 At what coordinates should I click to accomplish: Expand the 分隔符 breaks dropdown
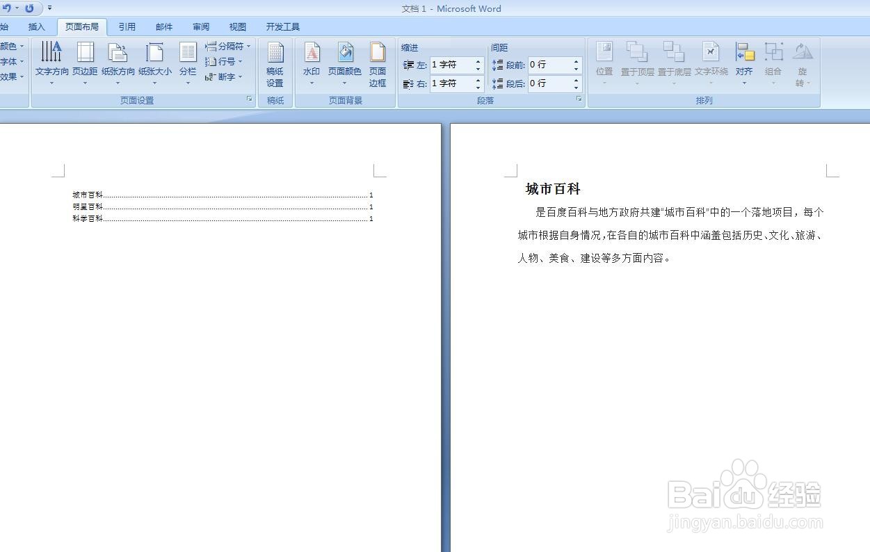coord(226,46)
